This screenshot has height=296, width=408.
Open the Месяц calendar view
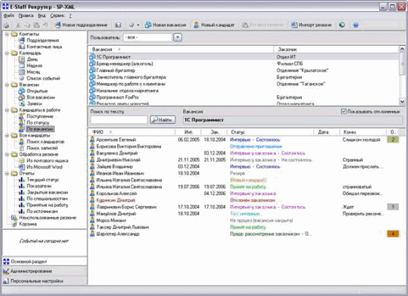[x=33, y=72]
